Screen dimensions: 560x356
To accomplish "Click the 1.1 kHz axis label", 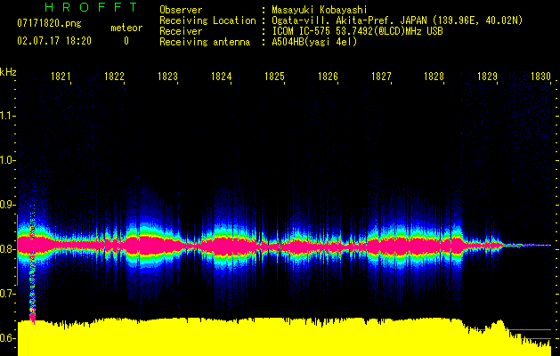I will tap(7, 116).
